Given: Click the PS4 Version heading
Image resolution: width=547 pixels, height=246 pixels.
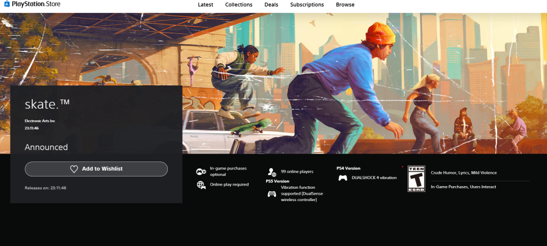Looking at the screenshot, I should pos(348,168).
